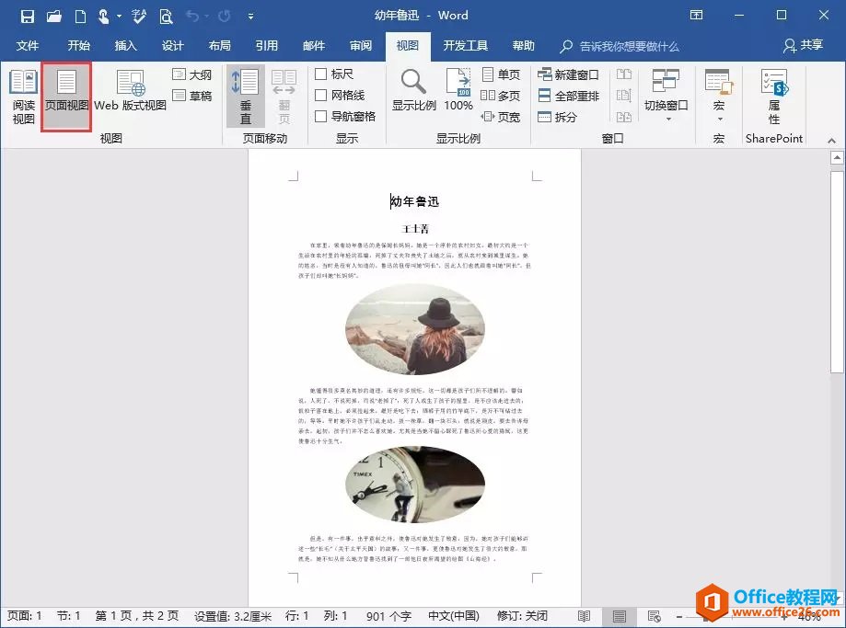The height and width of the screenshot is (628, 846).
Task: Select Print Layout view (页面视图)
Action: pyautogui.click(x=66, y=97)
